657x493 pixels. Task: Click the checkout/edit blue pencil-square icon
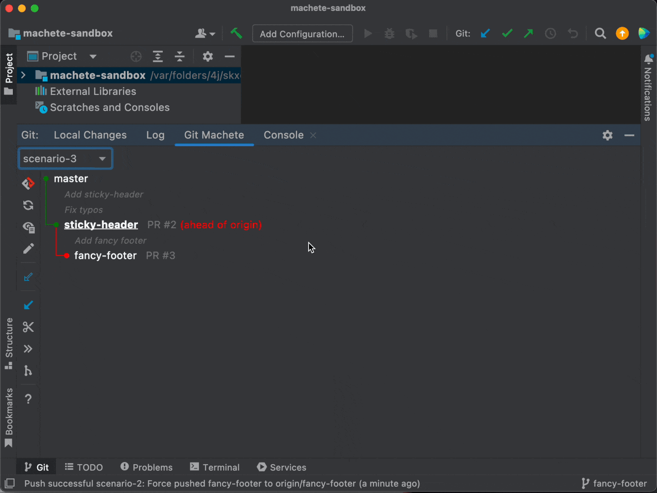pos(28,277)
